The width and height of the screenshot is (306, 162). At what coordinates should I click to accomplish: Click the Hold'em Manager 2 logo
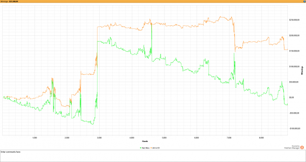[x=302, y=148]
